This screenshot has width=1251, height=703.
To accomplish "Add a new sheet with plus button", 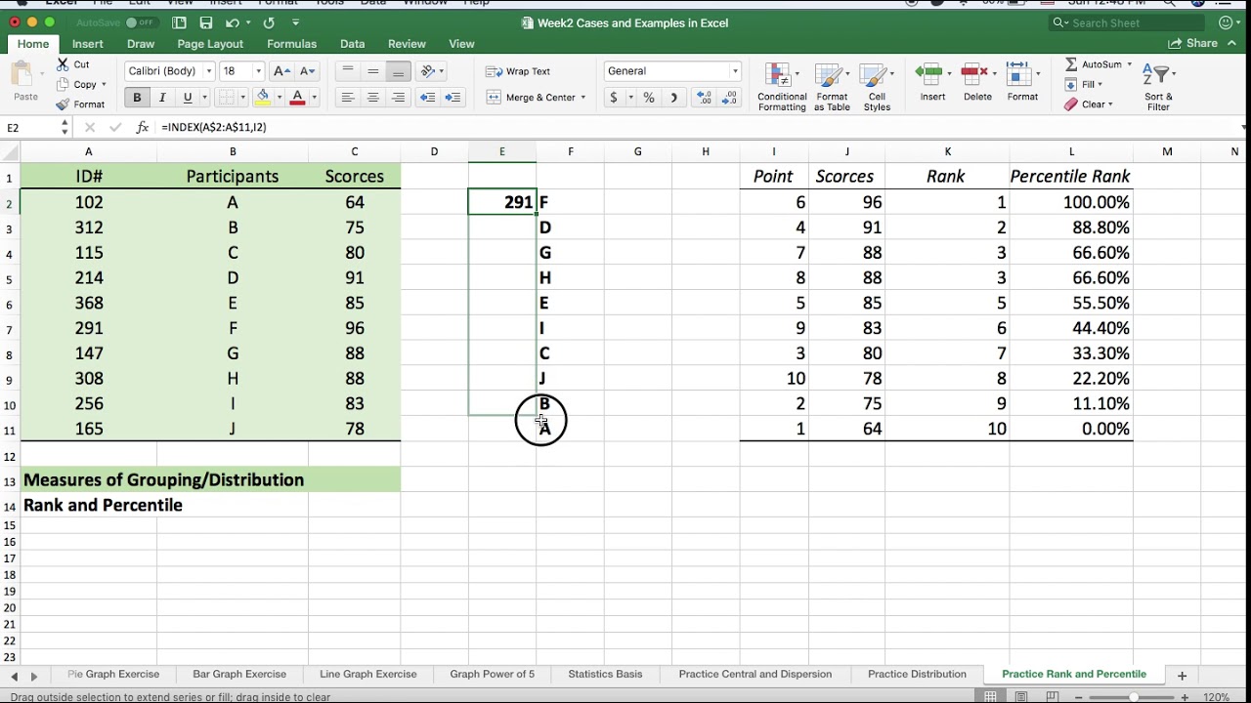I will 1182,675.
